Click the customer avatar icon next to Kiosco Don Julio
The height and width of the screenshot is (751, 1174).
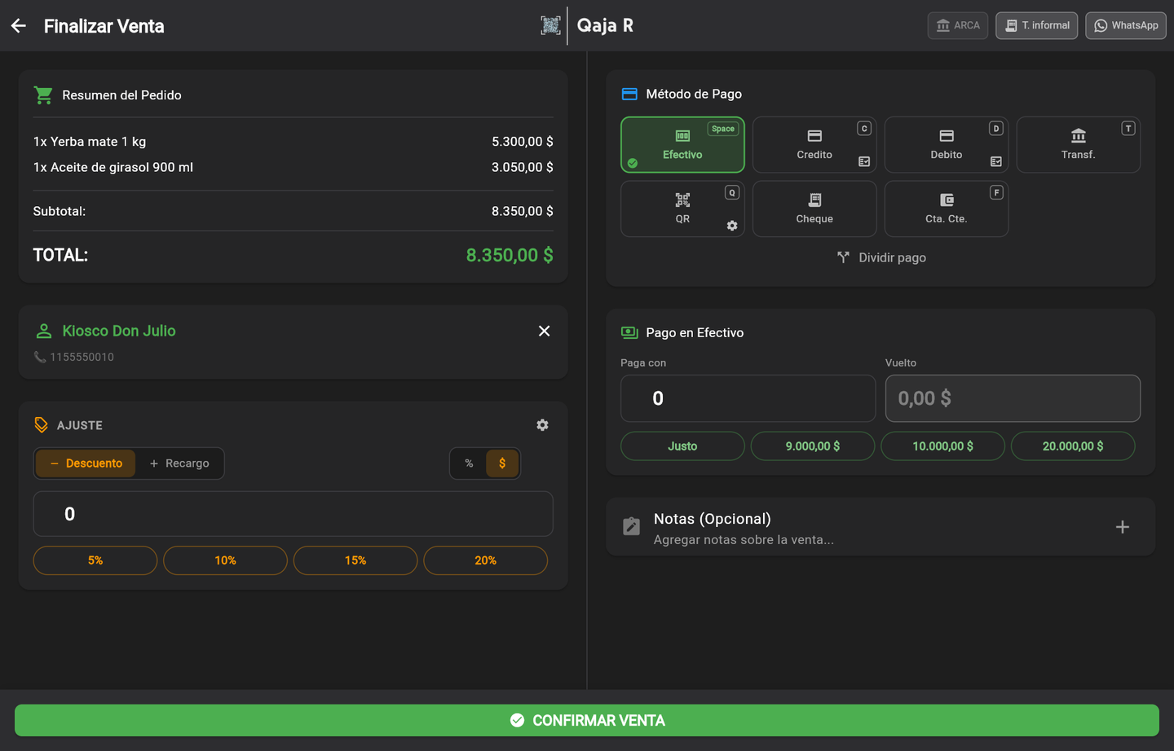(44, 332)
